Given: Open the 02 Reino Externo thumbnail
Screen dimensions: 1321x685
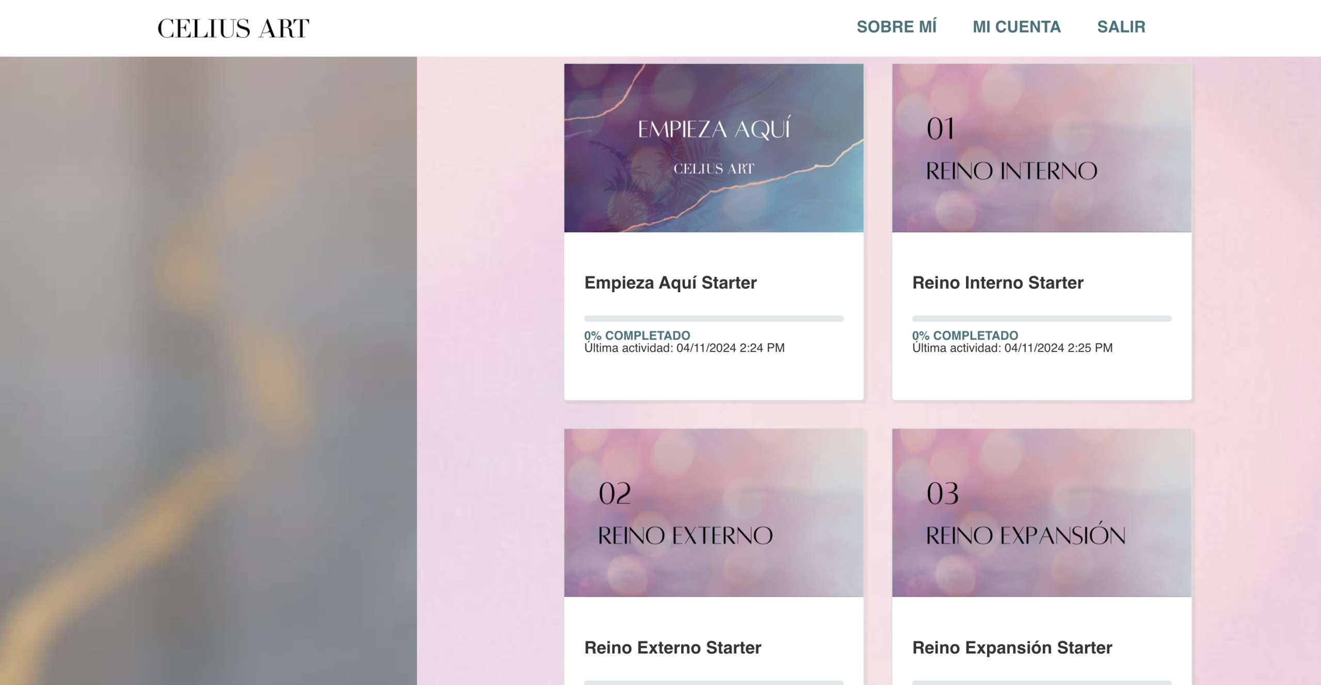Looking at the screenshot, I should 714,513.
